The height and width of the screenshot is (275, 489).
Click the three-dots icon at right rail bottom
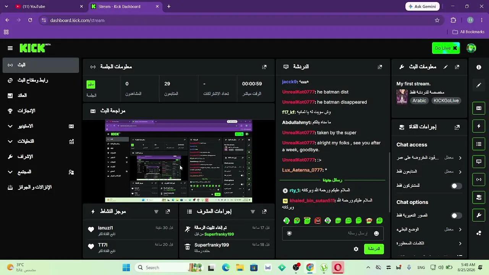[479, 233]
